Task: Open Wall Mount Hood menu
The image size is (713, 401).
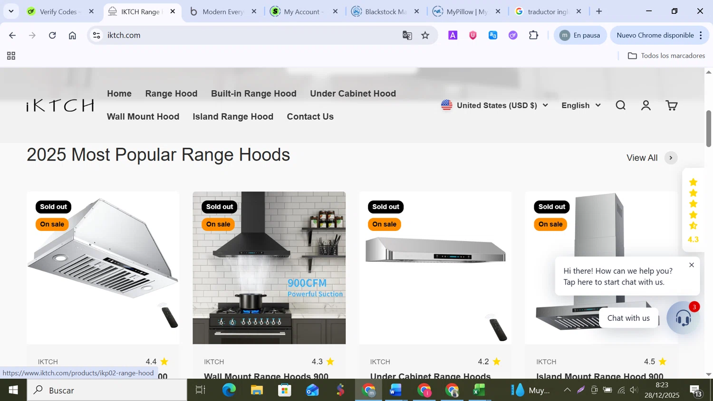Action: pos(143,116)
